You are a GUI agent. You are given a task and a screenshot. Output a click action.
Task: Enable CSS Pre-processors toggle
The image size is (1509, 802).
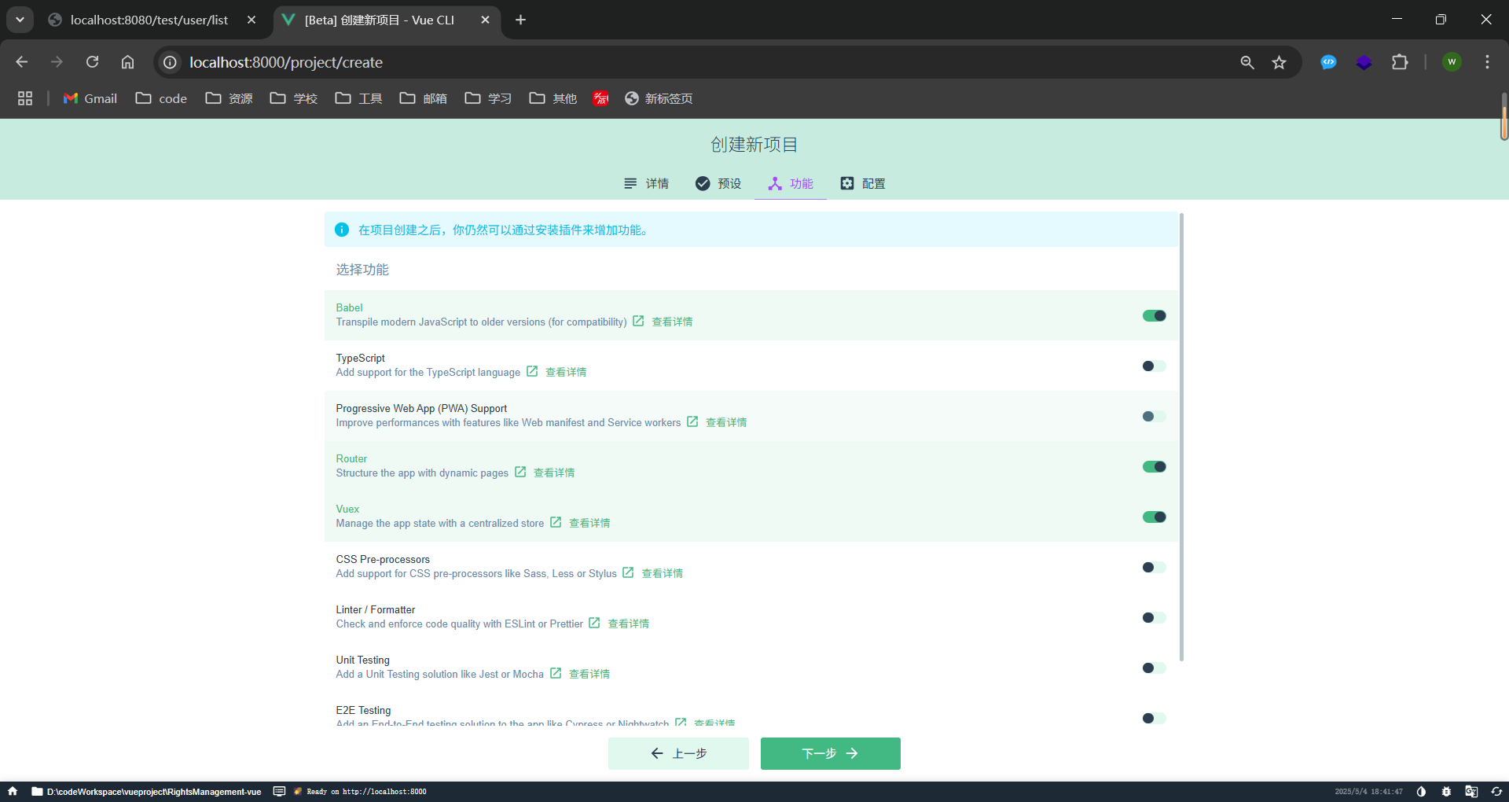pyautogui.click(x=1154, y=567)
